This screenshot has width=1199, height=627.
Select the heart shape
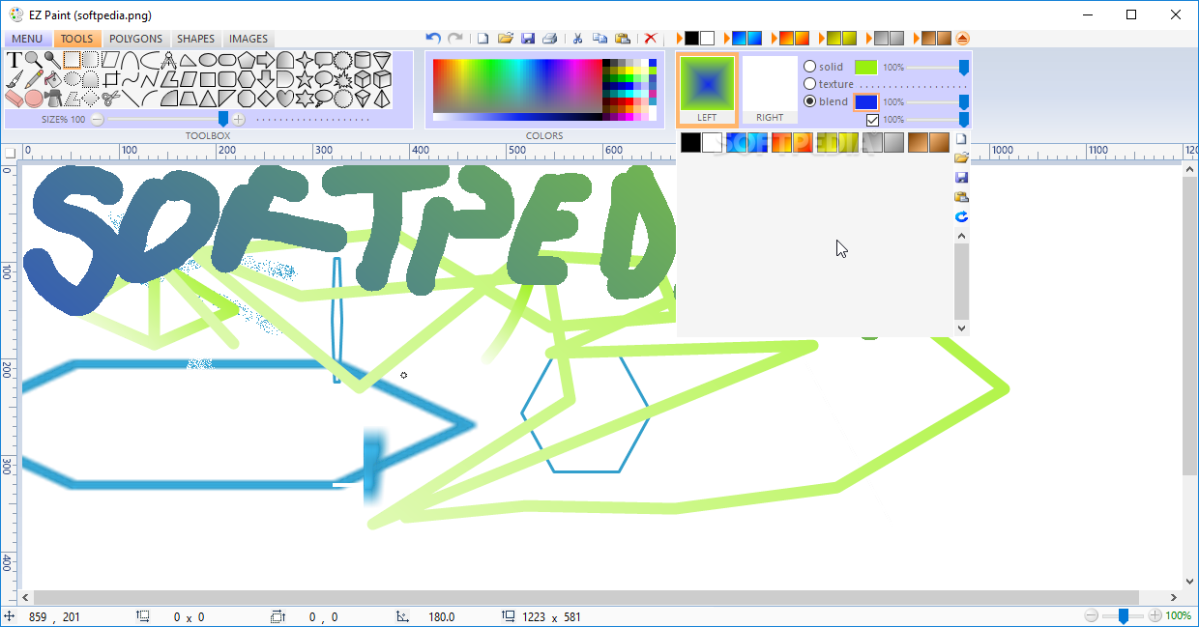pos(285,100)
